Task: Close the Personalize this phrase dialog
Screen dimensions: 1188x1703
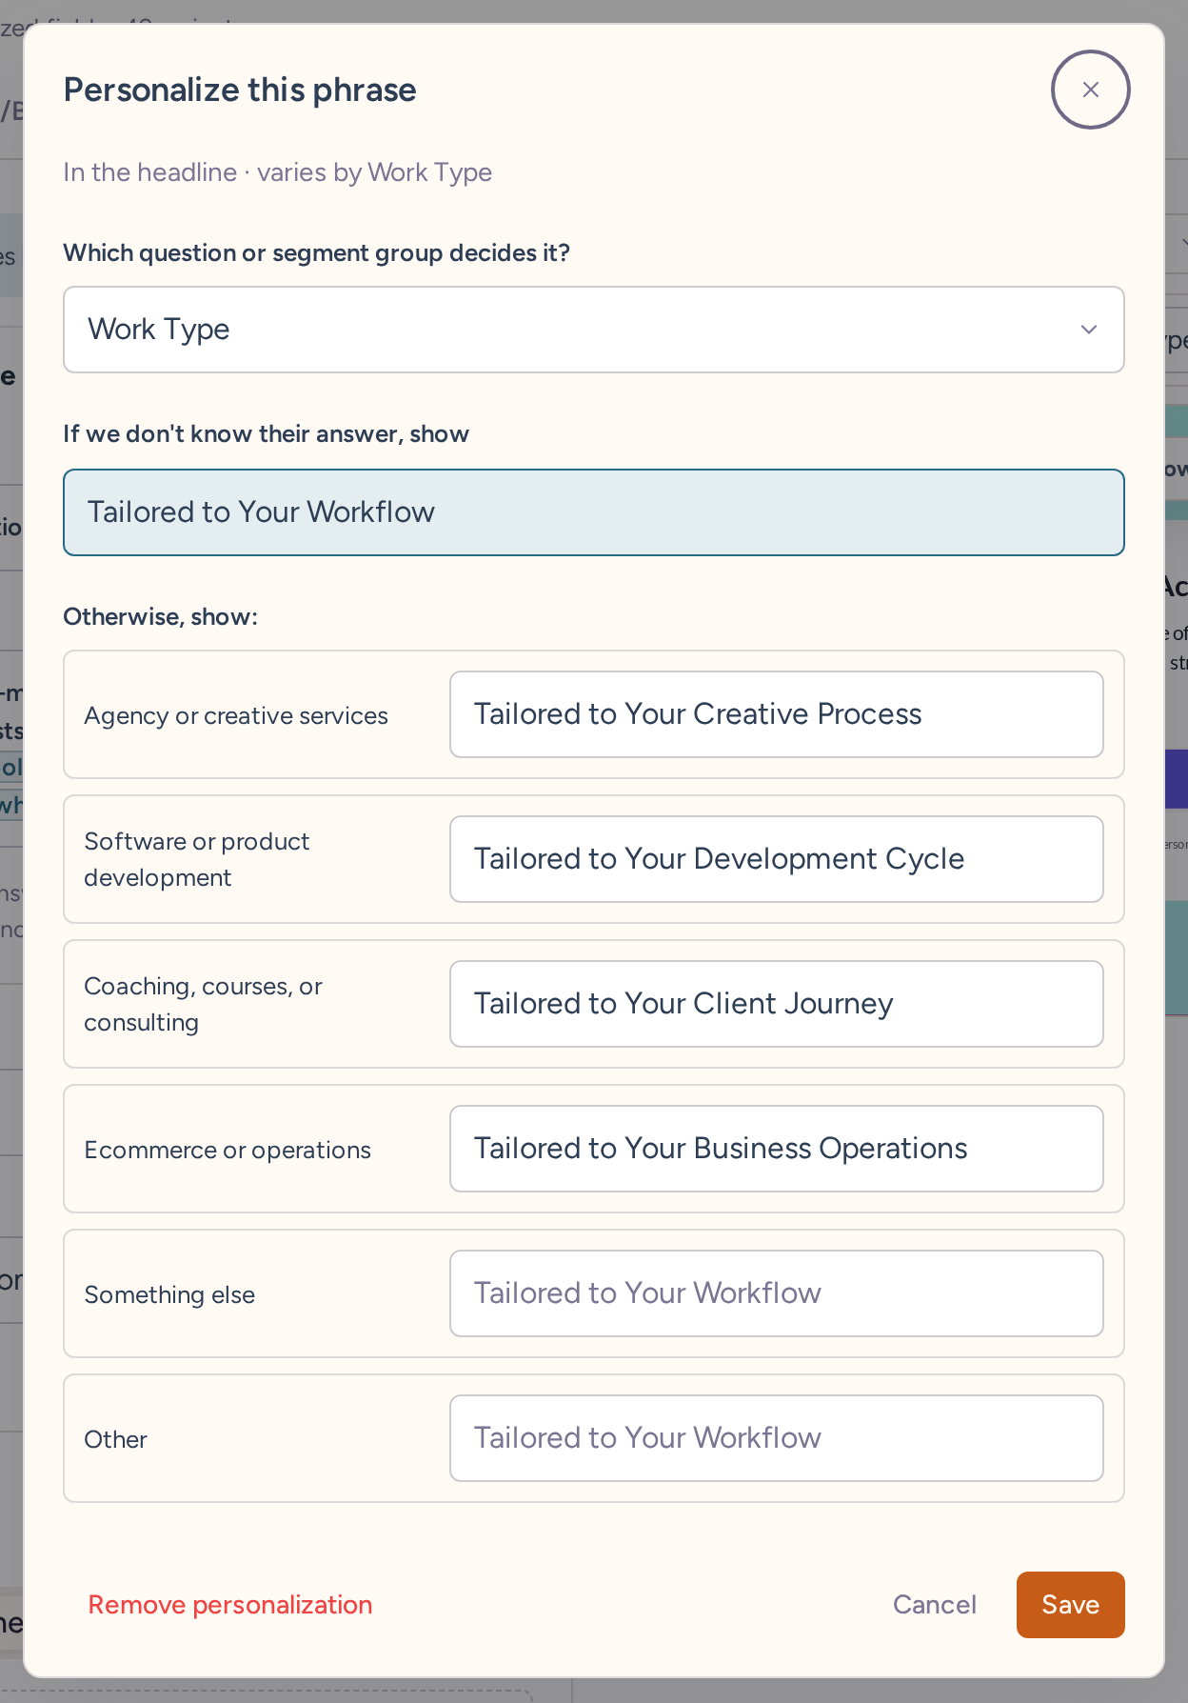Action: 1090,90
